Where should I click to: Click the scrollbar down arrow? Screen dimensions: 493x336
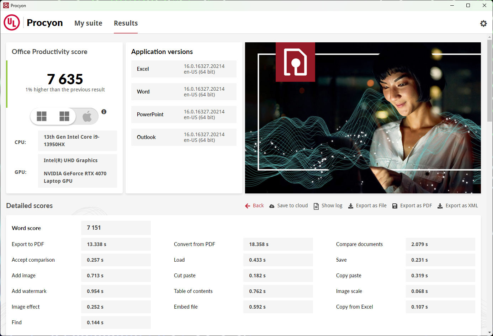pyautogui.click(x=490, y=333)
